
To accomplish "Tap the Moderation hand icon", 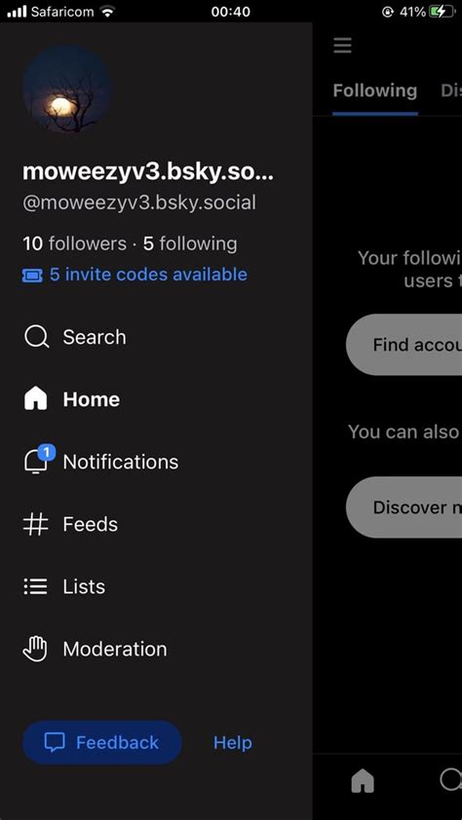I will (x=36, y=649).
